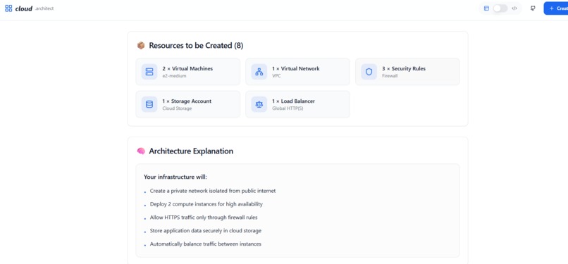
Task: Click "Automatically balance traffic" bullet
Action: pos(205,244)
